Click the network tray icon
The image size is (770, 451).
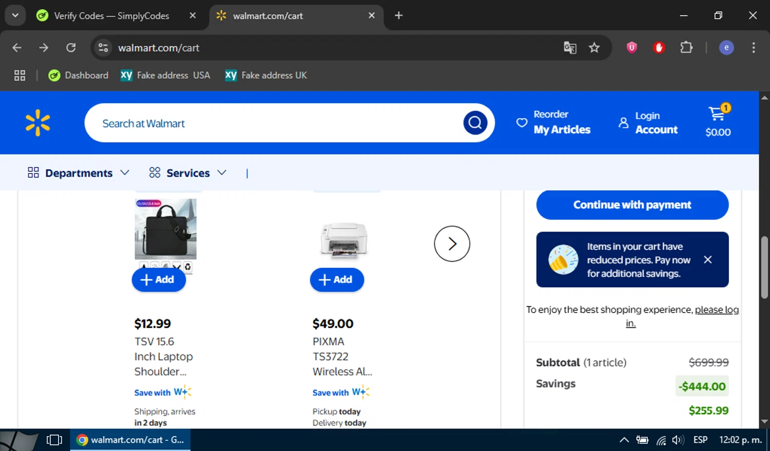coord(662,440)
